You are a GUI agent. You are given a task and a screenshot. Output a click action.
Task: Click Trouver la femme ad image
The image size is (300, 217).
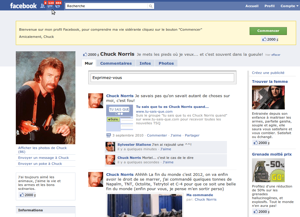click(x=268, y=97)
